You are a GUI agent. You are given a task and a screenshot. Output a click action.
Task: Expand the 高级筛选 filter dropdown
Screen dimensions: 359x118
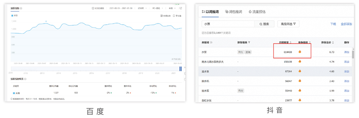tap(288, 24)
